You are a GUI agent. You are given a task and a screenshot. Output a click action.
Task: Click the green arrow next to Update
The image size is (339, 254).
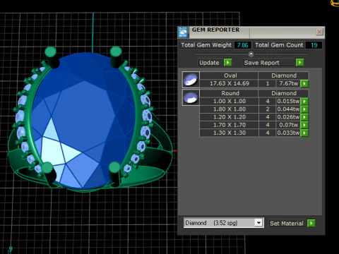click(228, 63)
